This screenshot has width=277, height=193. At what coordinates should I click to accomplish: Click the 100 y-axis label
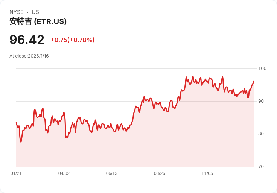pos(262,68)
